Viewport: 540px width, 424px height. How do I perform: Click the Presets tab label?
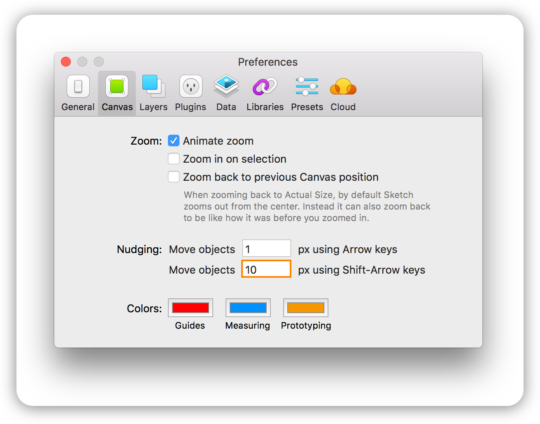307,107
